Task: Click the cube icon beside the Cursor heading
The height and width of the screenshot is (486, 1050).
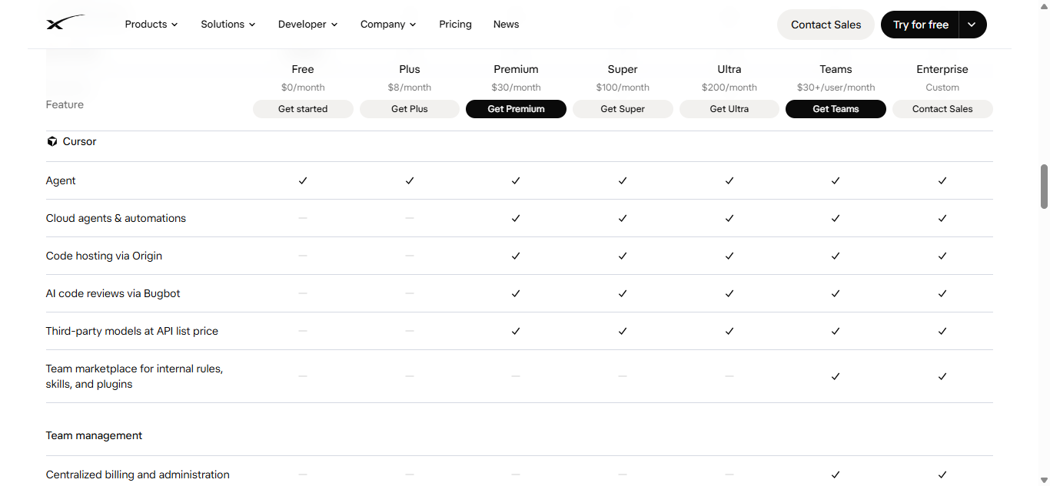Action: [52, 141]
